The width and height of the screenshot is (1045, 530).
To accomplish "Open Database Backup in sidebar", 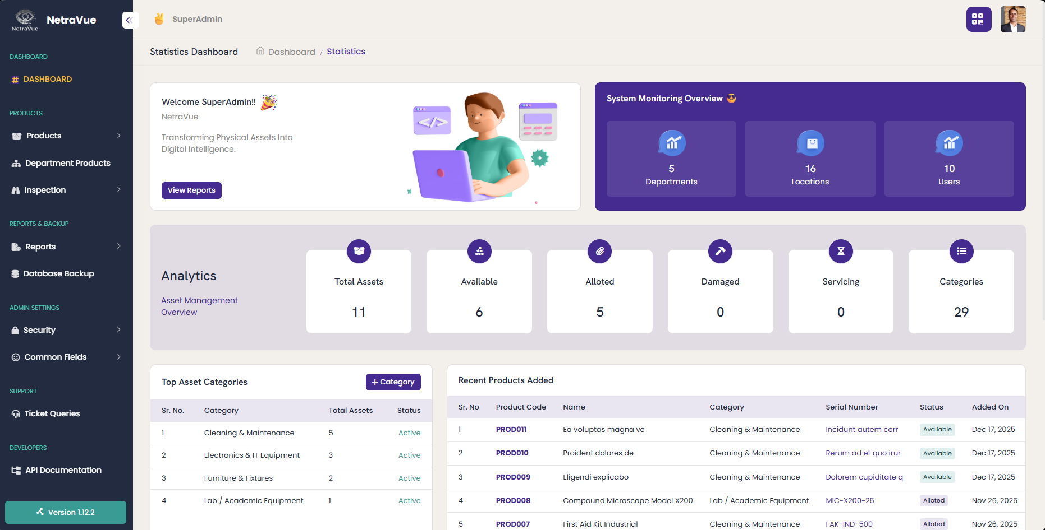I will pos(58,273).
